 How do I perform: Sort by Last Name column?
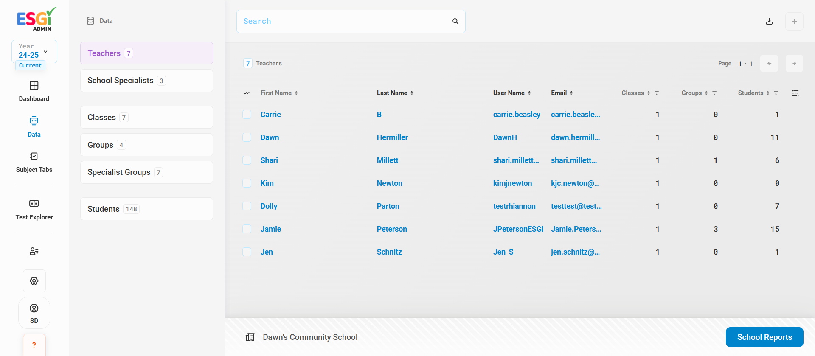click(x=395, y=93)
